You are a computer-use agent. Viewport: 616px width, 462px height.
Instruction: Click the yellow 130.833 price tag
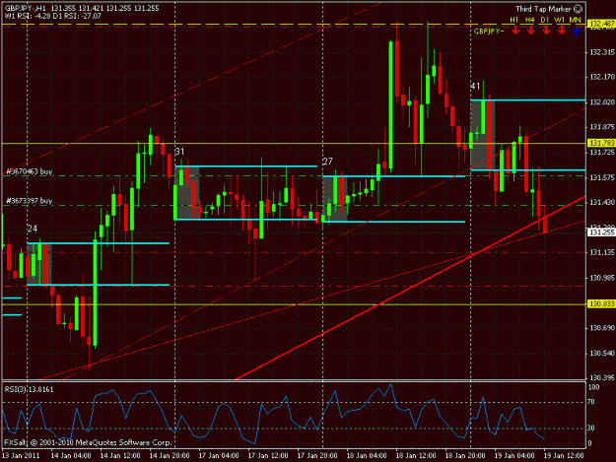click(601, 304)
